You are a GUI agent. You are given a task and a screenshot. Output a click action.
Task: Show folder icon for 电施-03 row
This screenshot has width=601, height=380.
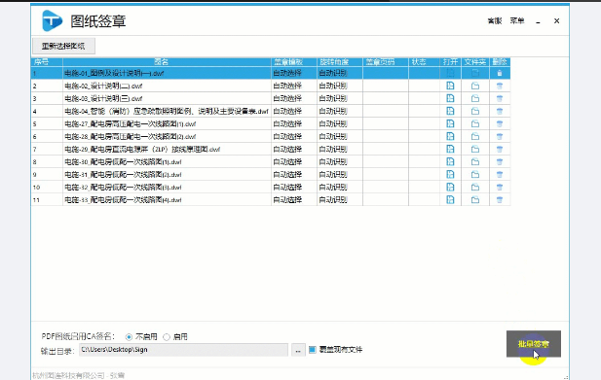click(475, 98)
